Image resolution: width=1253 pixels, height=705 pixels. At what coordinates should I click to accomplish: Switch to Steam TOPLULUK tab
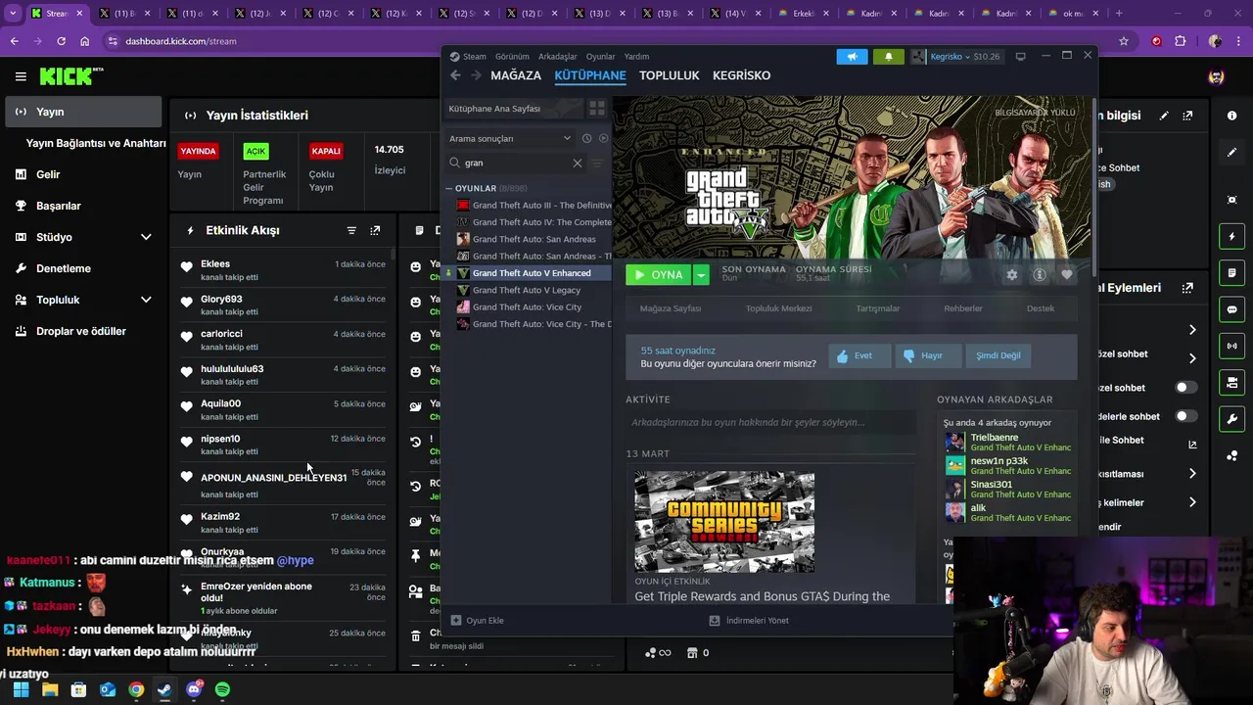click(x=670, y=75)
